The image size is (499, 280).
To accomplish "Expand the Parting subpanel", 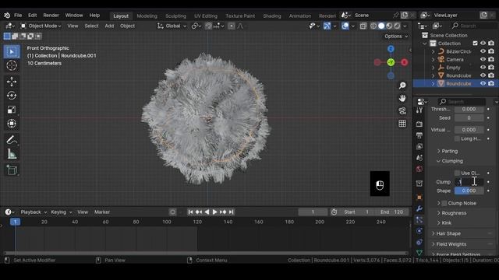I will (449, 151).
